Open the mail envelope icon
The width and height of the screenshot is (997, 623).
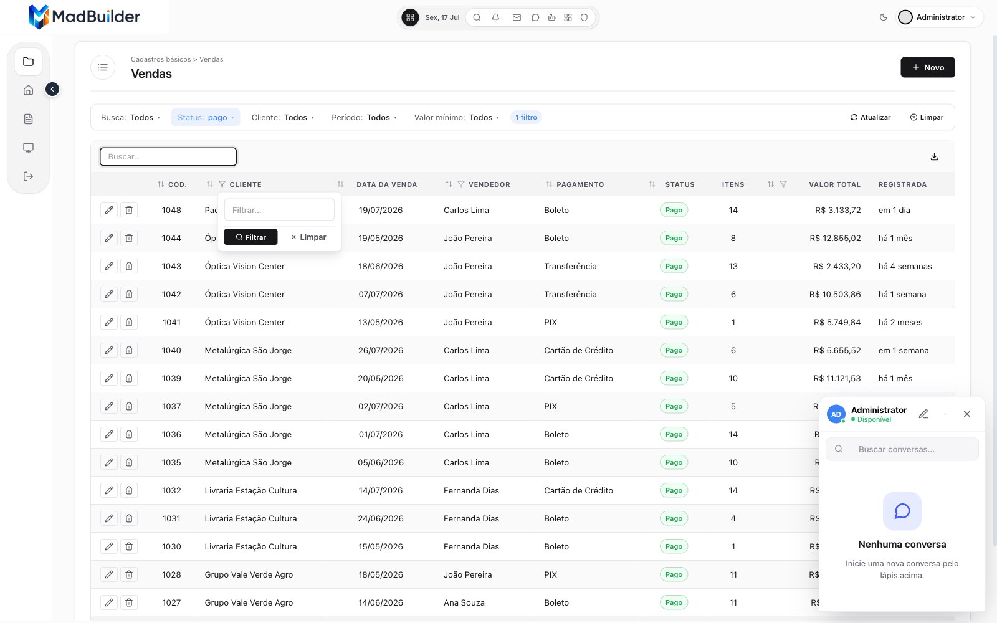[517, 17]
